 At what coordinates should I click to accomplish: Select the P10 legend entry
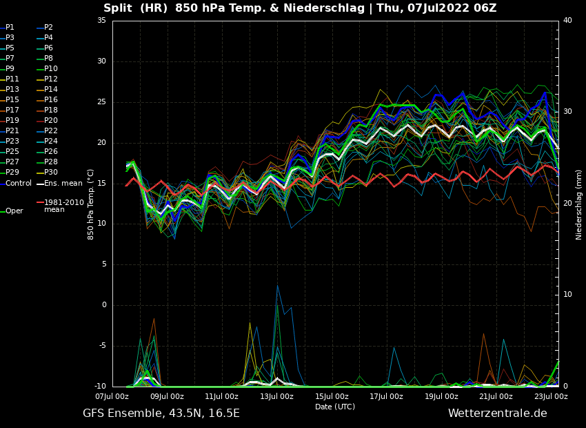(51, 69)
